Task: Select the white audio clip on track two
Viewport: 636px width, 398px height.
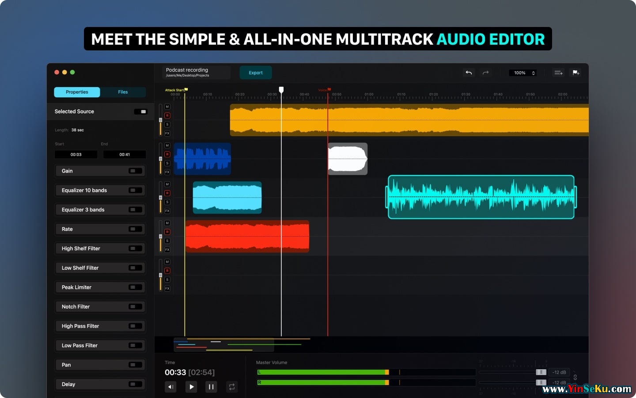Action: click(348, 159)
